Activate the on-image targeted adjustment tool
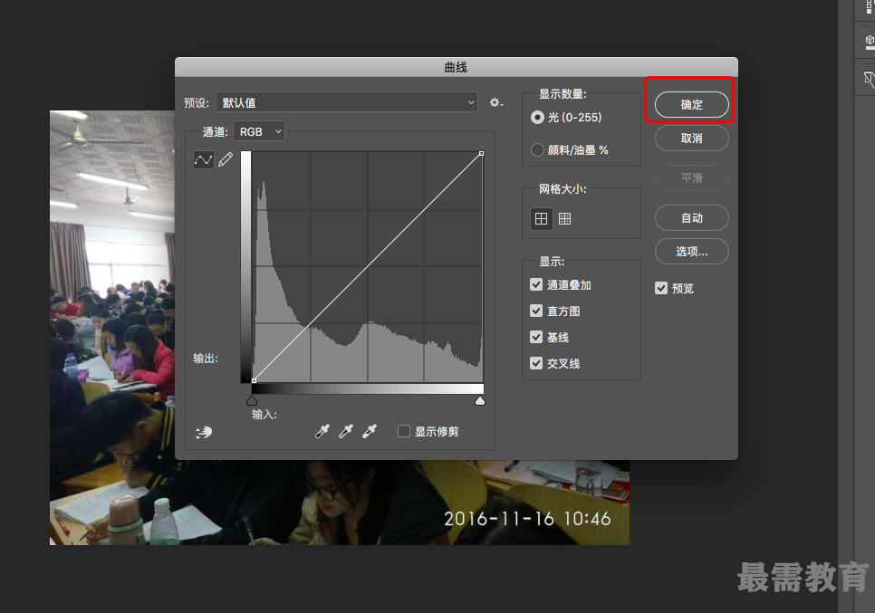 click(204, 432)
